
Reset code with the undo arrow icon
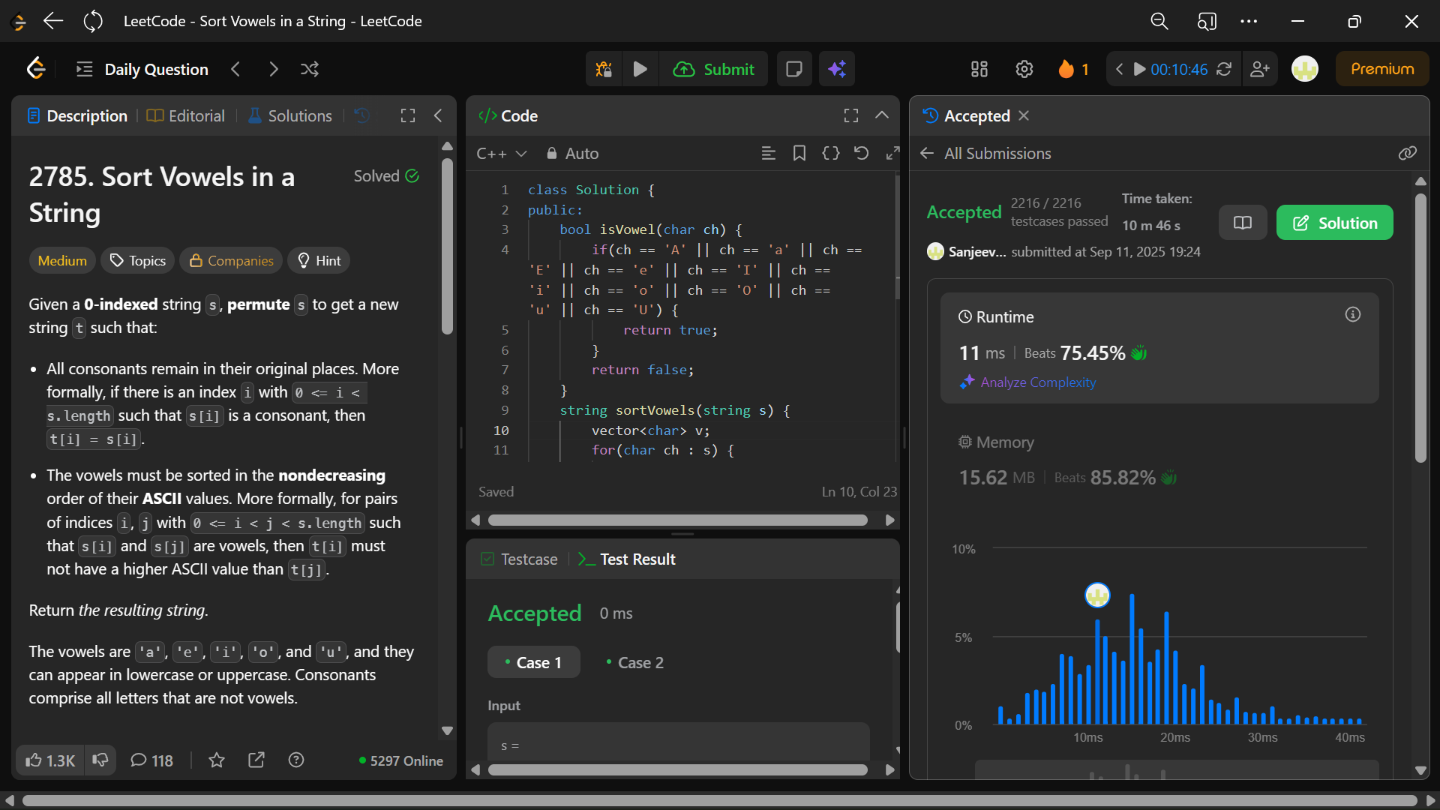click(861, 153)
